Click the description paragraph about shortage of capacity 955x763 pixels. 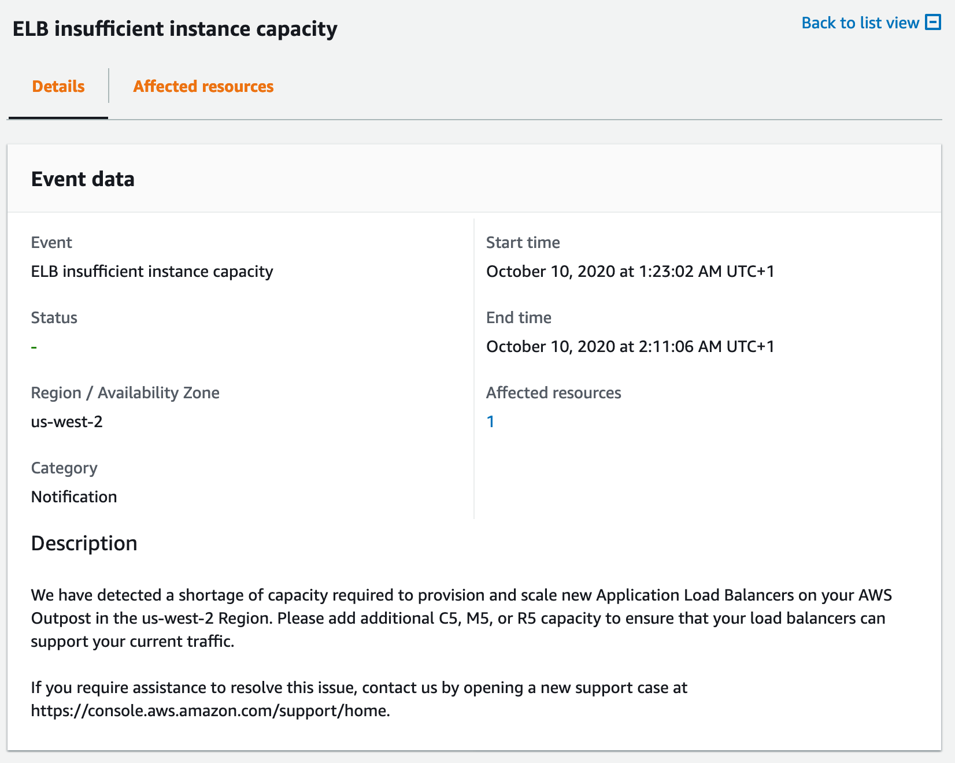coord(461,618)
